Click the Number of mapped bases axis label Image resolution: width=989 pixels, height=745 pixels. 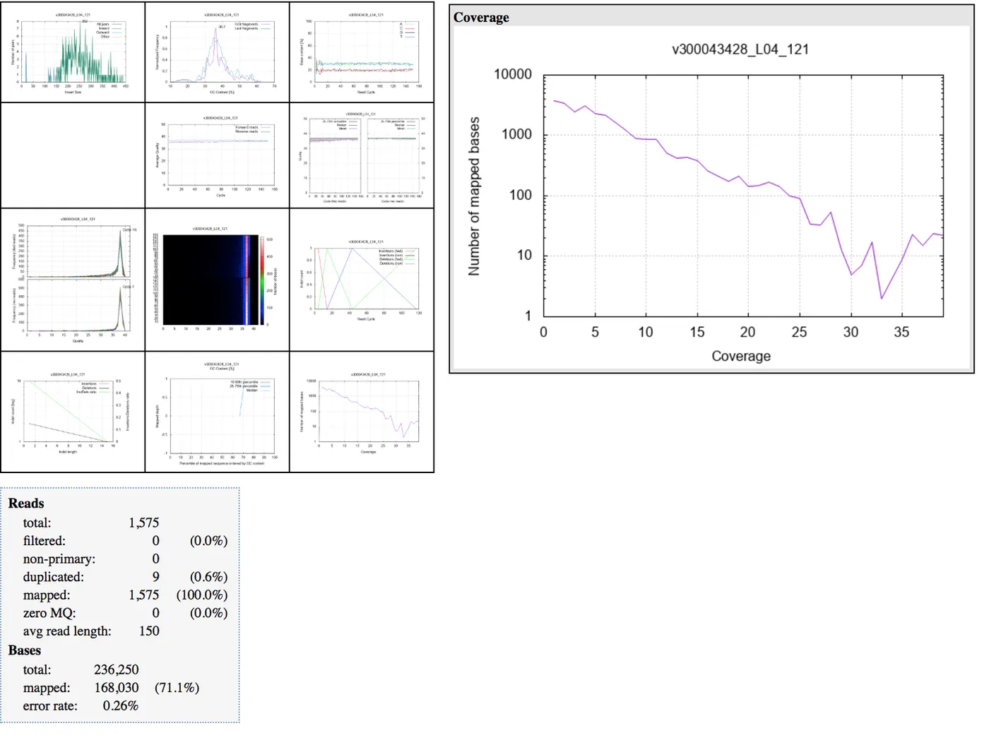tap(474, 196)
